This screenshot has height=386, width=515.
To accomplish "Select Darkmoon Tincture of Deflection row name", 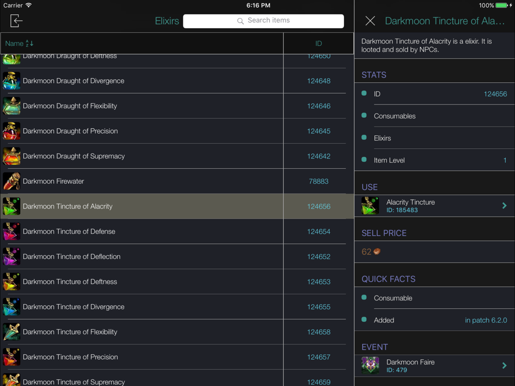I will tap(72, 256).
